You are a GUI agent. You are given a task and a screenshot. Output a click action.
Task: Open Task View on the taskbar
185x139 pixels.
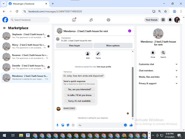click(x=13, y=135)
